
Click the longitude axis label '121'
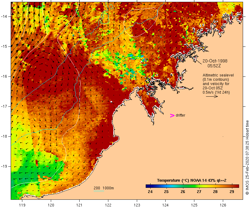(79, 205)
